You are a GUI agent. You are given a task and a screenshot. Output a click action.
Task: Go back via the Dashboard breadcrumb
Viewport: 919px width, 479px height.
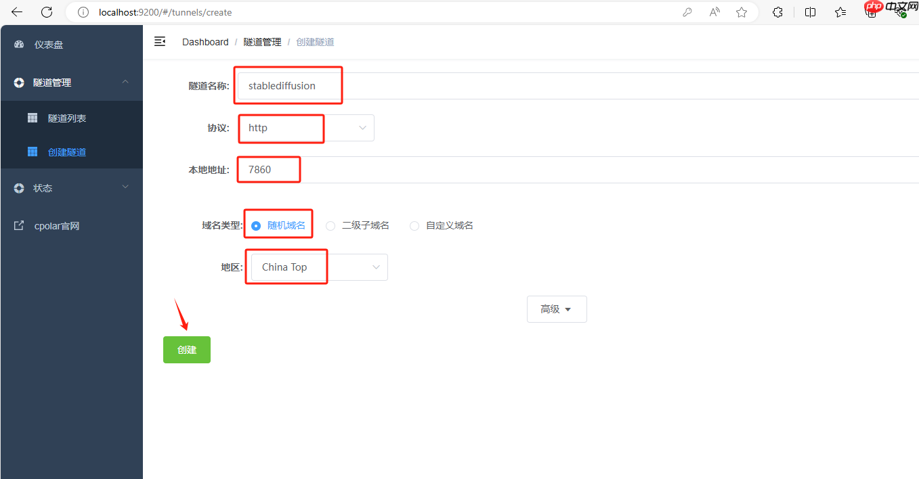(205, 41)
